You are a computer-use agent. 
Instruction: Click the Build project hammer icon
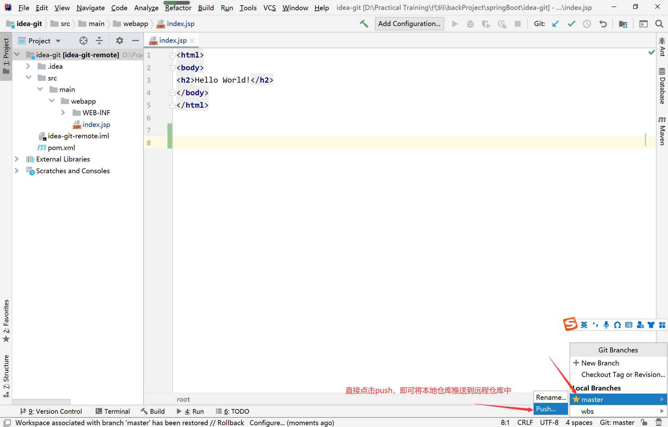(x=364, y=24)
